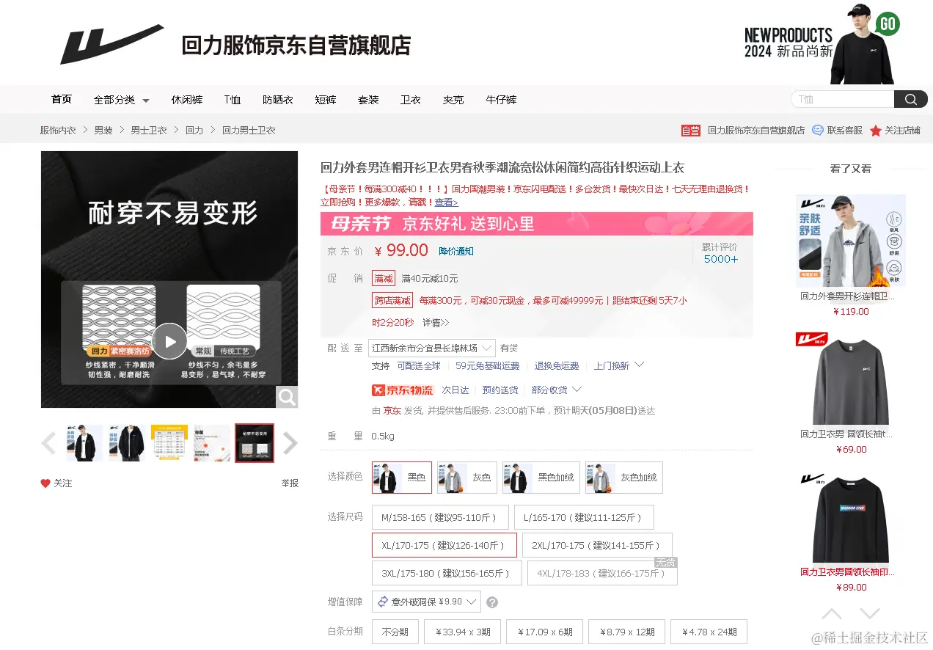This screenshot has height=650, width=933.
Task: Choose size XL/170-175
Action: click(444, 545)
